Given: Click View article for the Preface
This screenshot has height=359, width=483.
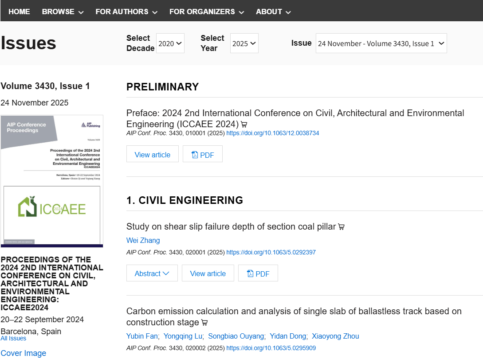Looking at the screenshot, I should coord(152,155).
